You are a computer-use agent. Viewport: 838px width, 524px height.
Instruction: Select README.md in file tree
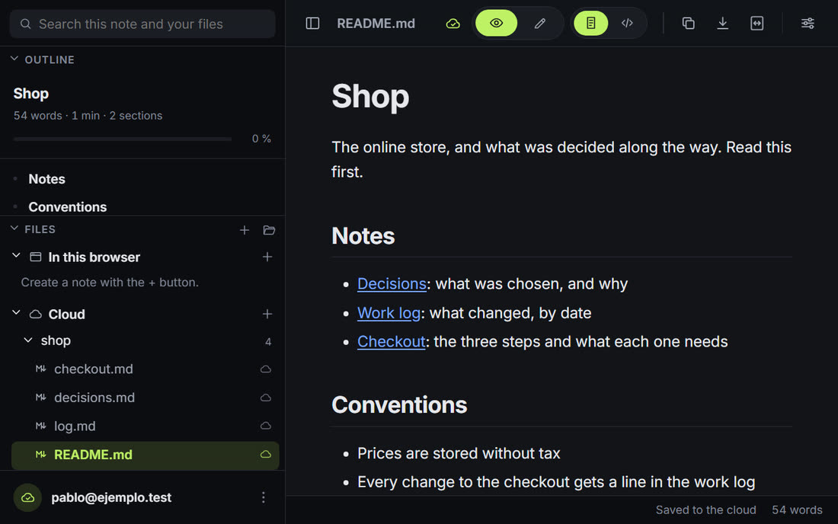pos(146,455)
